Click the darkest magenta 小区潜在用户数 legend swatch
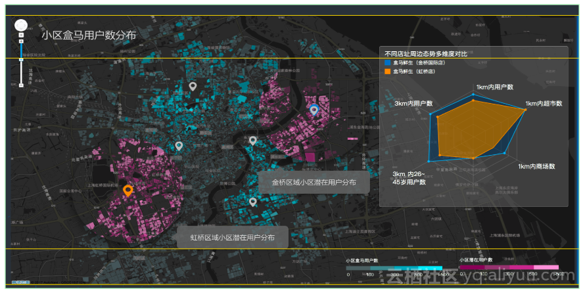The image size is (583, 291). pos(471,267)
